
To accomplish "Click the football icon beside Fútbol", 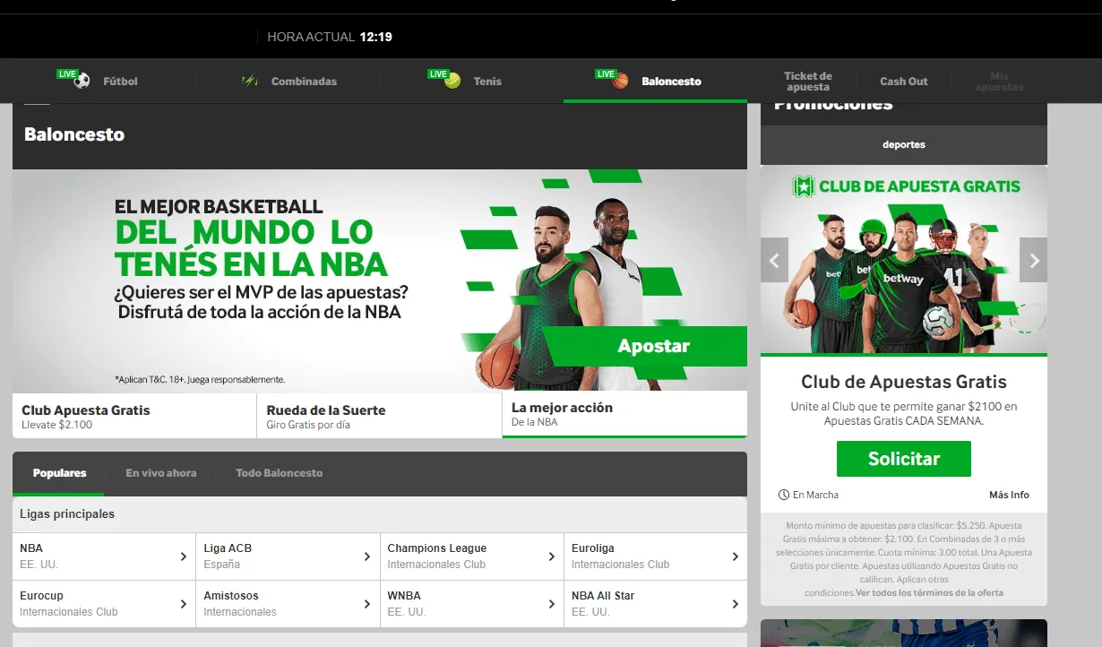I will pos(82,81).
